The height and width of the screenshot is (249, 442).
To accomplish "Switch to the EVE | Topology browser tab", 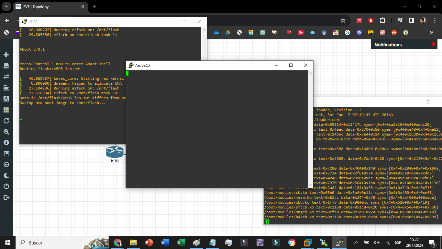I will 50,6.
